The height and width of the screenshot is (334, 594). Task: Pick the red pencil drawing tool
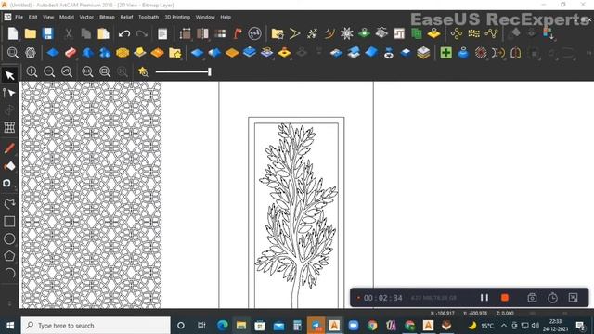coord(9,148)
